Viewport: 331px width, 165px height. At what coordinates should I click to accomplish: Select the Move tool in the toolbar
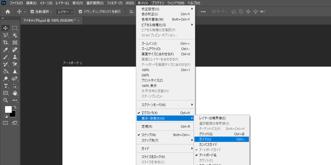(6, 28)
